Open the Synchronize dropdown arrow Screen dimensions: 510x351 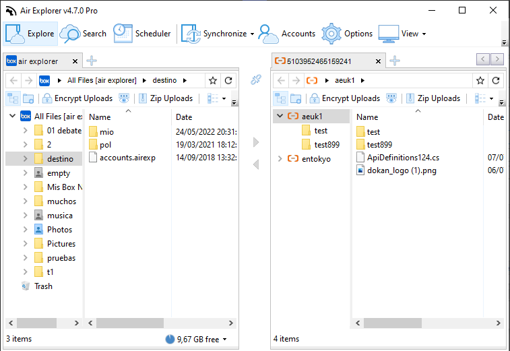click(253, 34)
